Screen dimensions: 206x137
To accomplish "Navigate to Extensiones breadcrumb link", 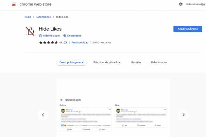I will [x=43, y=17].
